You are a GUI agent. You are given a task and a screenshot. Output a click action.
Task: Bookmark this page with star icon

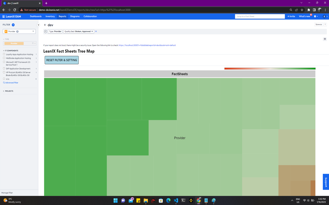pyautogui.click(x=302, y=10)
